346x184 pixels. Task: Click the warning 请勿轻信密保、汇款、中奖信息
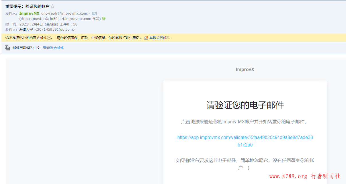click(x=99, y=38)
